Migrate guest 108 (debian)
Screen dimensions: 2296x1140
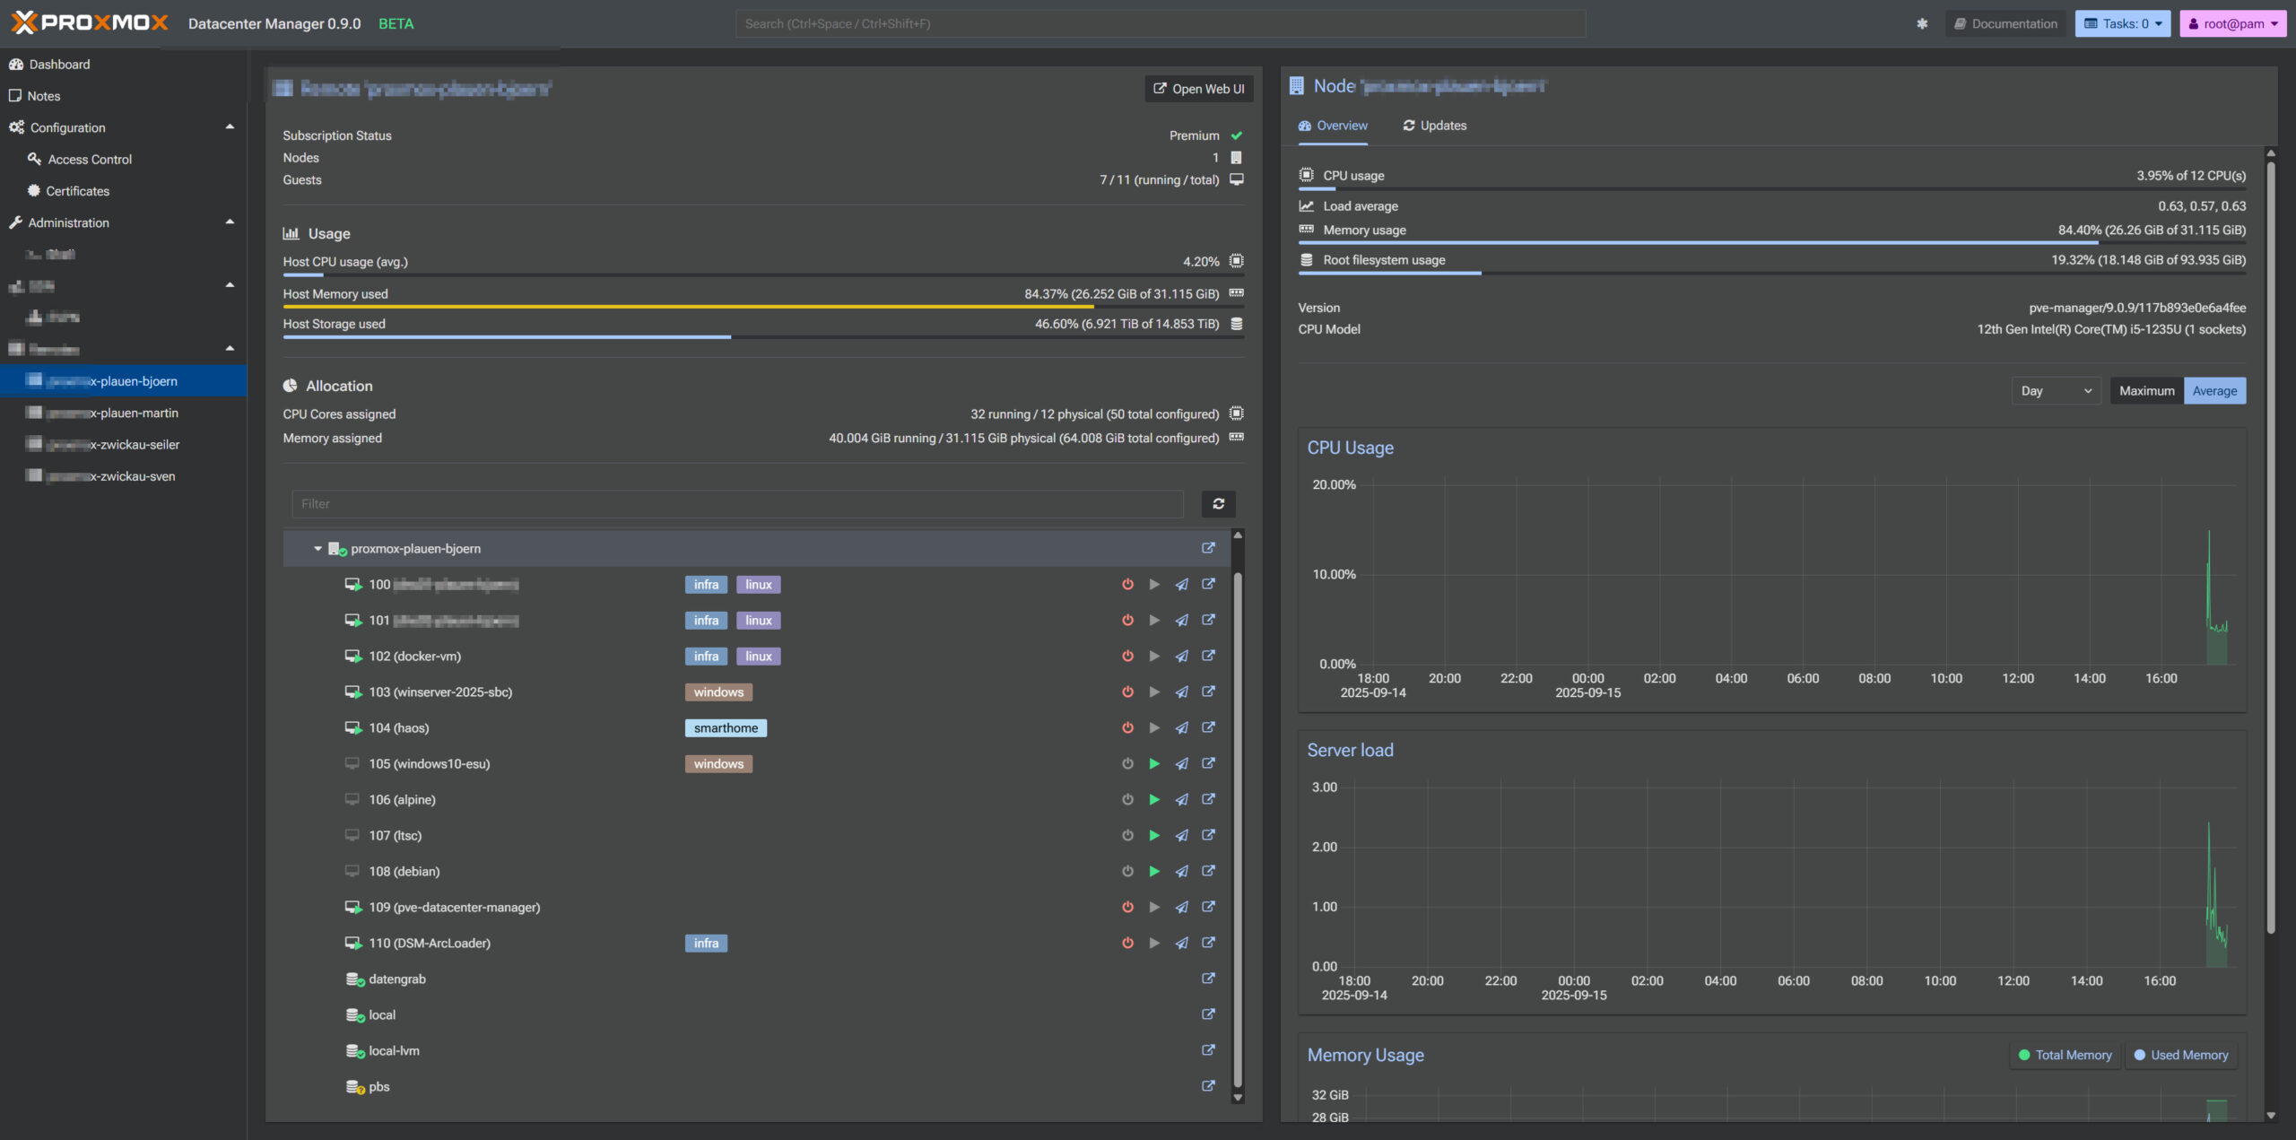tap(1181, 871)
